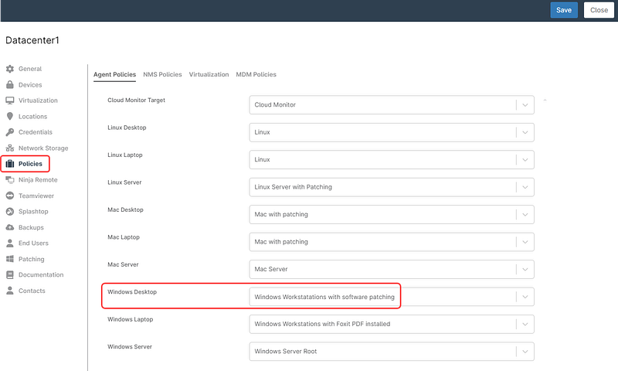Open the Virtualization policies tab
This screenshot has width=618, height=371.
click(x=209, y=75)
